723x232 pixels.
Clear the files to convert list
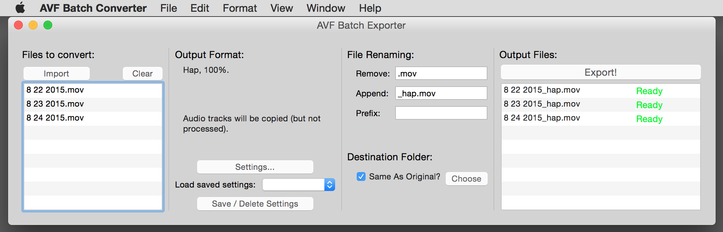point(142,74)
